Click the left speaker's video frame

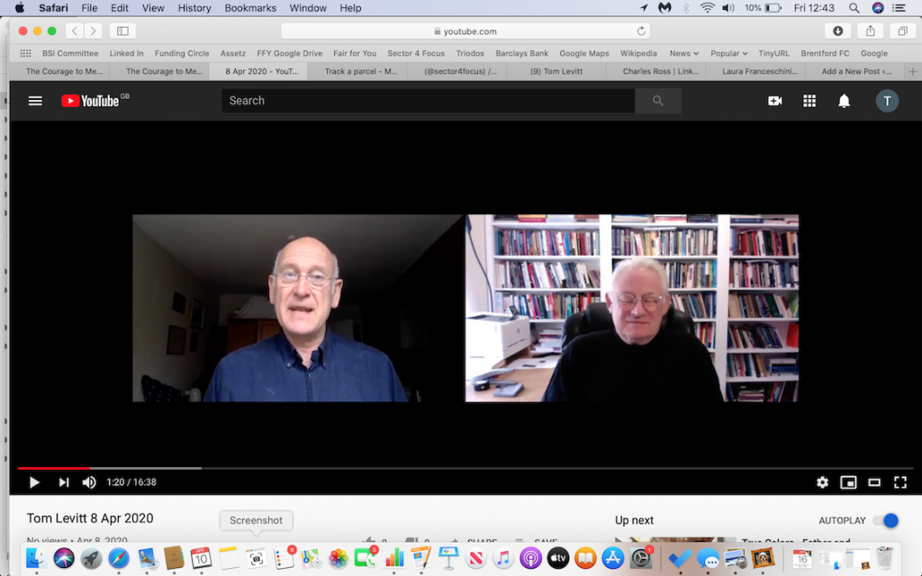pyautogui.click(x=298, y=308)
